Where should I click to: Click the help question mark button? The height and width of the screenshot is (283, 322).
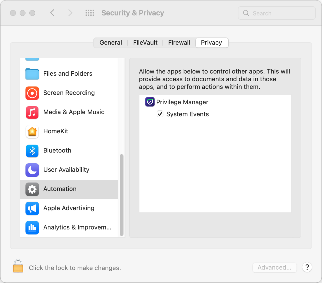coord(307,267)
